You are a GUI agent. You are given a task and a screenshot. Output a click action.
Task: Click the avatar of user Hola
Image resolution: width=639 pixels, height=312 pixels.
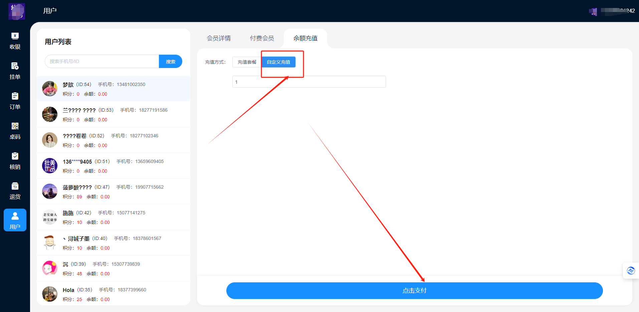50,294
